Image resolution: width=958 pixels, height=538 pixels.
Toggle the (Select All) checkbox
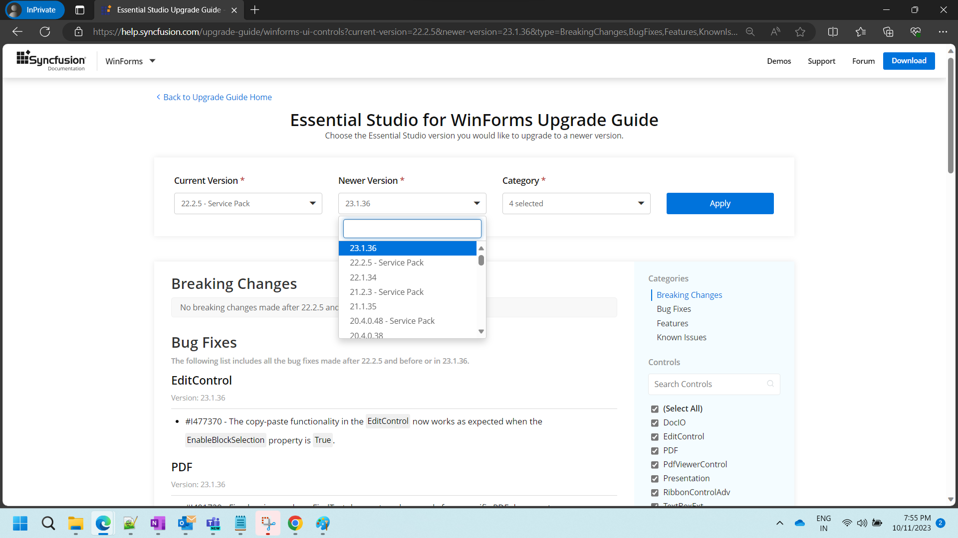point(655,409)
